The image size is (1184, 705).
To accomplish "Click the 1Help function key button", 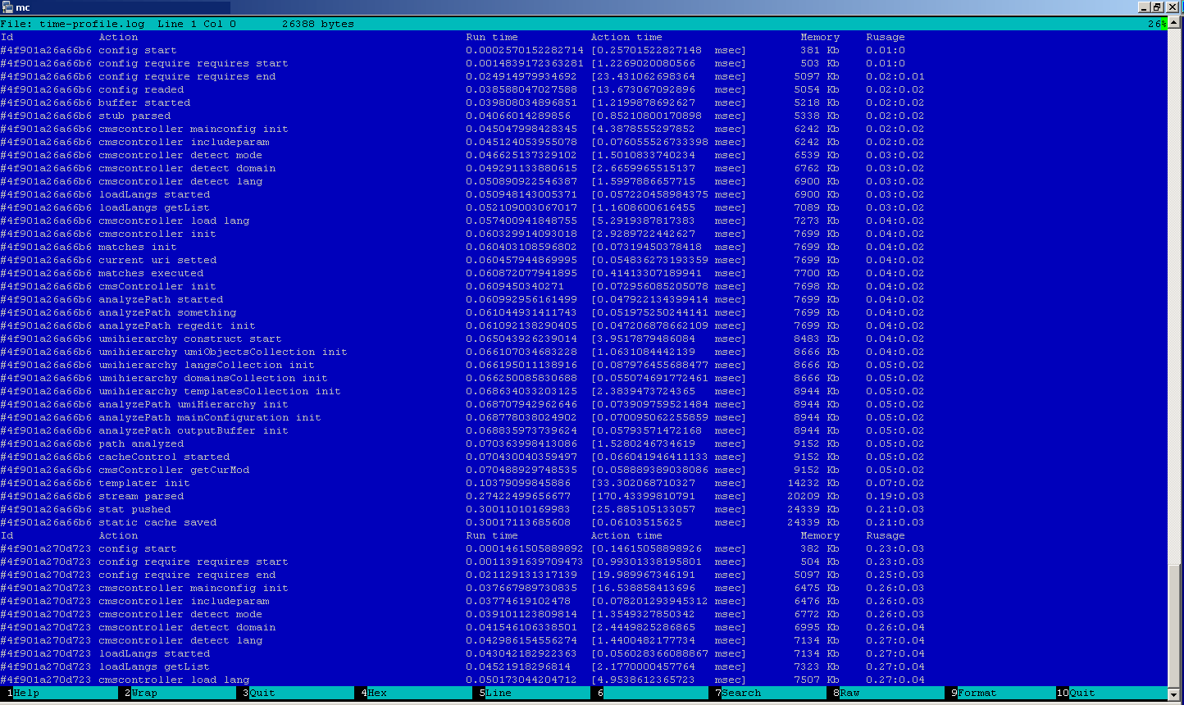I will (59, 693).
